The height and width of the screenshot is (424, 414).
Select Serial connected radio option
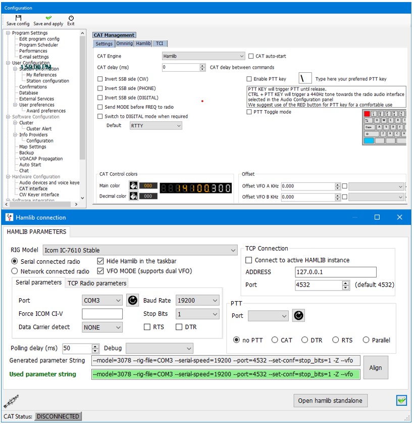(15, 261)
